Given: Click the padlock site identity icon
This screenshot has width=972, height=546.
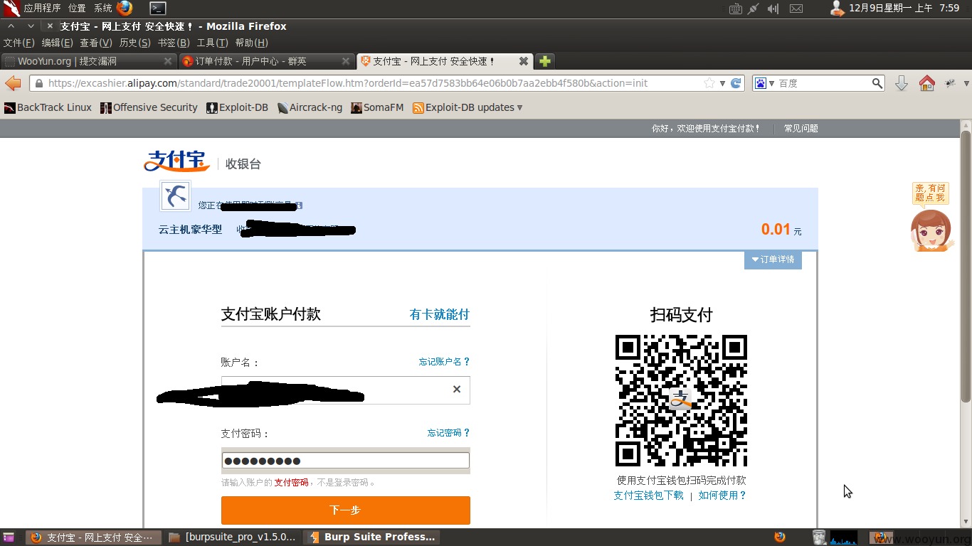Looking at the screenshot, I should 38,83.
